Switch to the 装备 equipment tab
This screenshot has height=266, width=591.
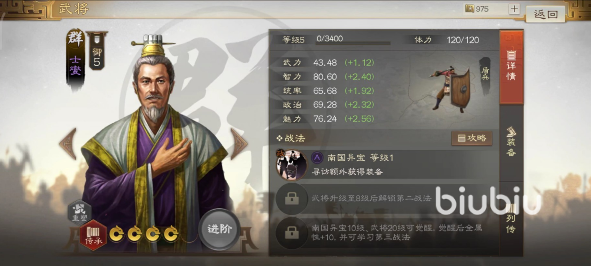click(x=512, y=142)
